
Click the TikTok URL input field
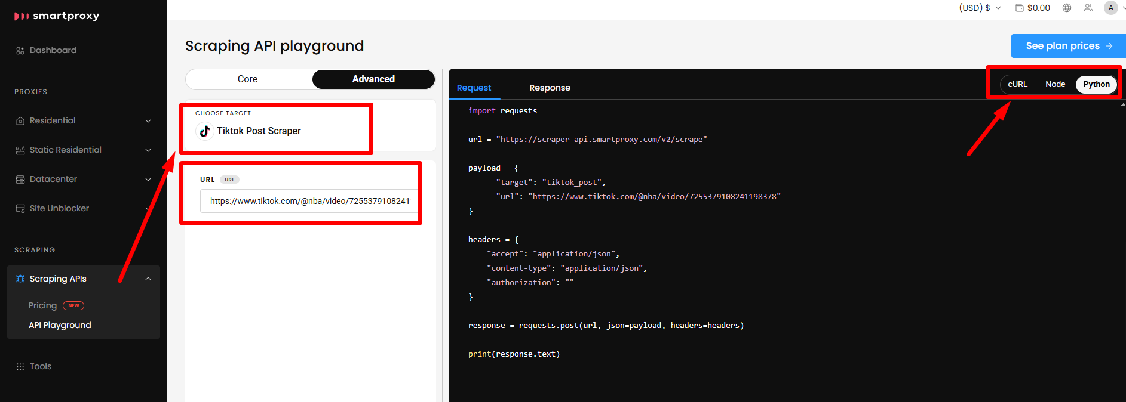[x=309, y=202]
